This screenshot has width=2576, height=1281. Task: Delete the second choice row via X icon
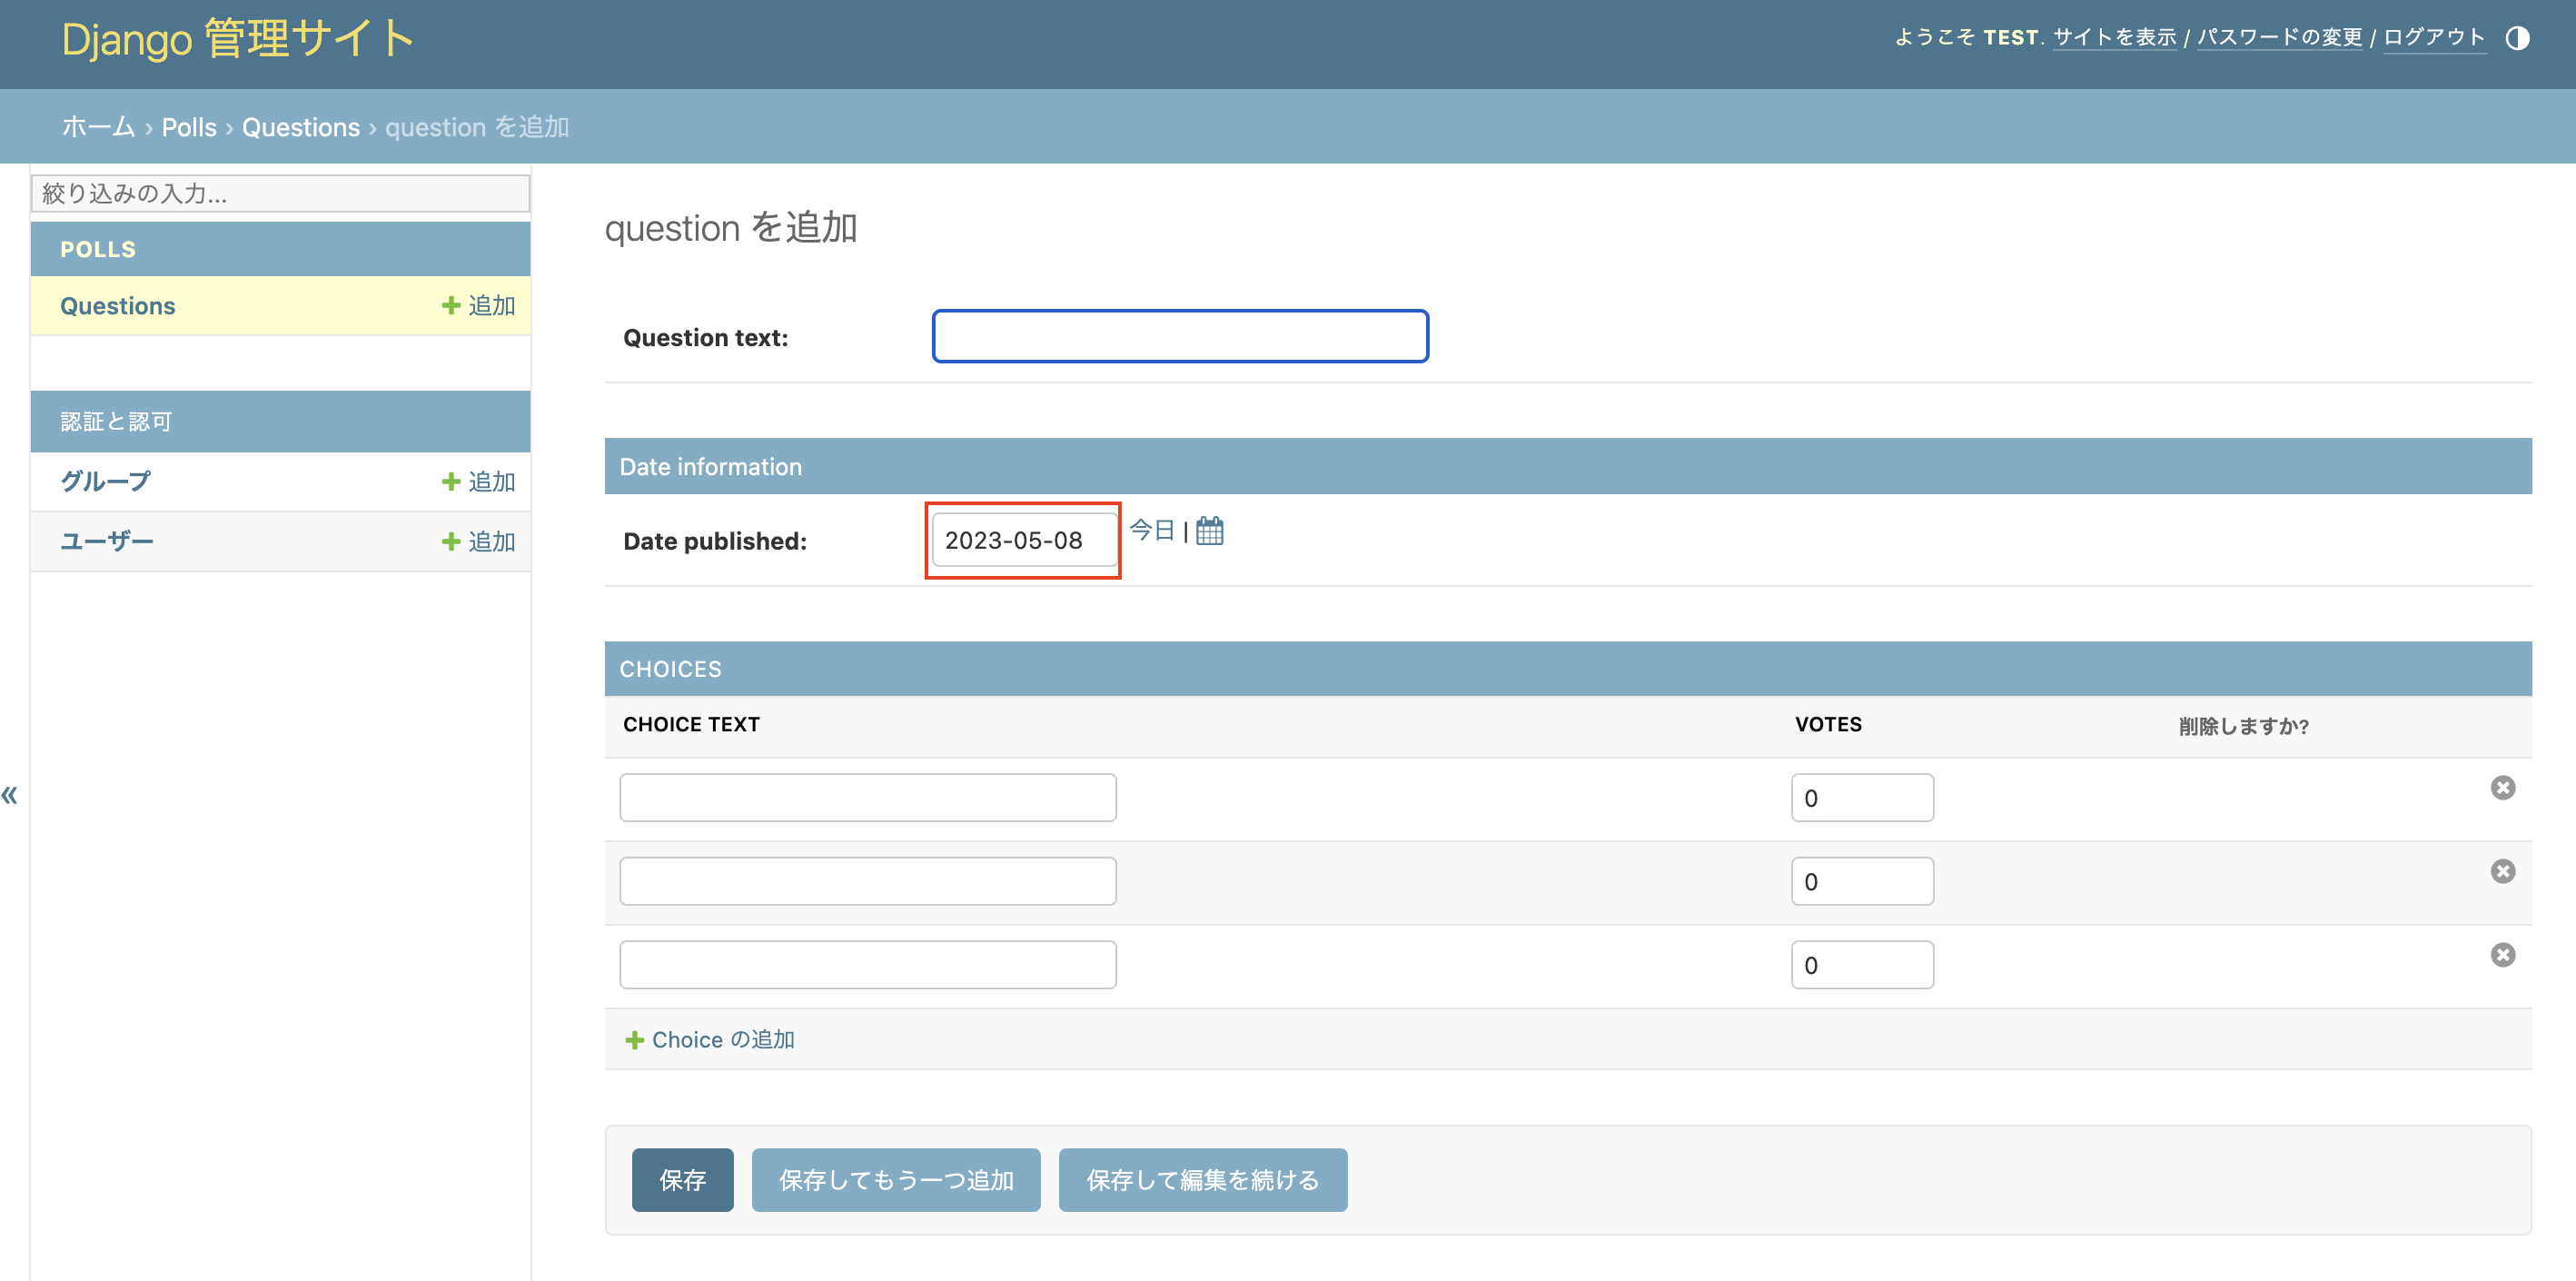pos(2503,871)
